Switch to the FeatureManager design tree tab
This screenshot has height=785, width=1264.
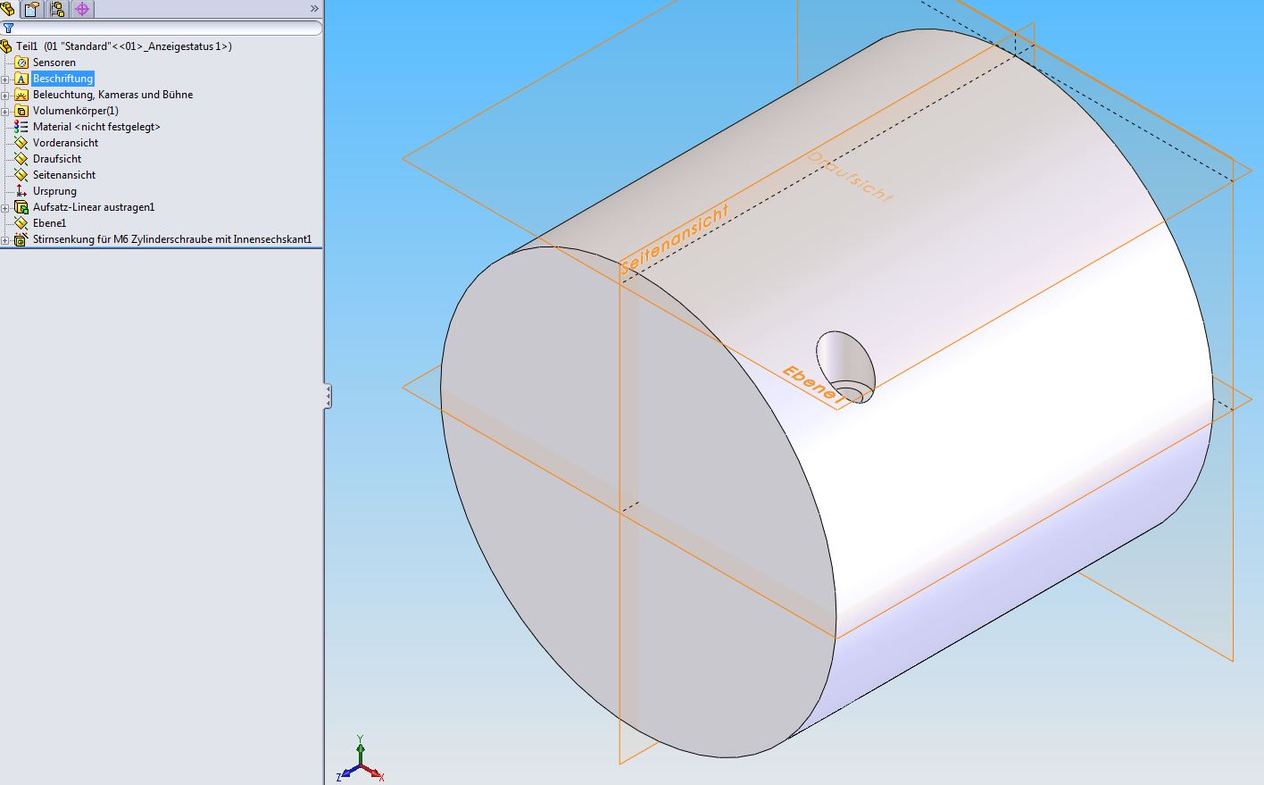(7, 9)
